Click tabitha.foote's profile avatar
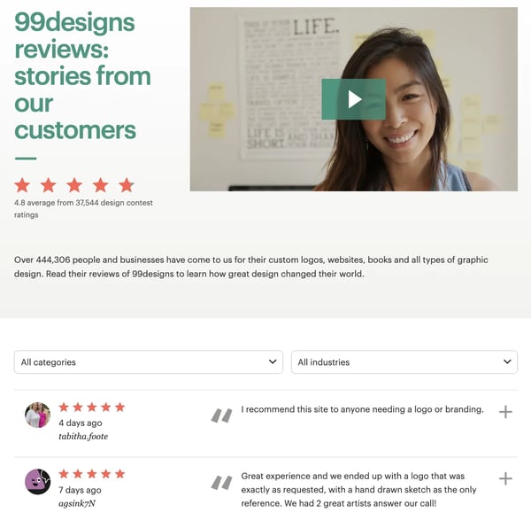Image resolution: width=531 pixels, height=520 pixels. pyautogui.click(x=37, y=415)
